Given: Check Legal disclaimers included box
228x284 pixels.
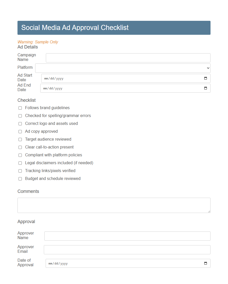Looking at the screenshot, I should [20, 163].
